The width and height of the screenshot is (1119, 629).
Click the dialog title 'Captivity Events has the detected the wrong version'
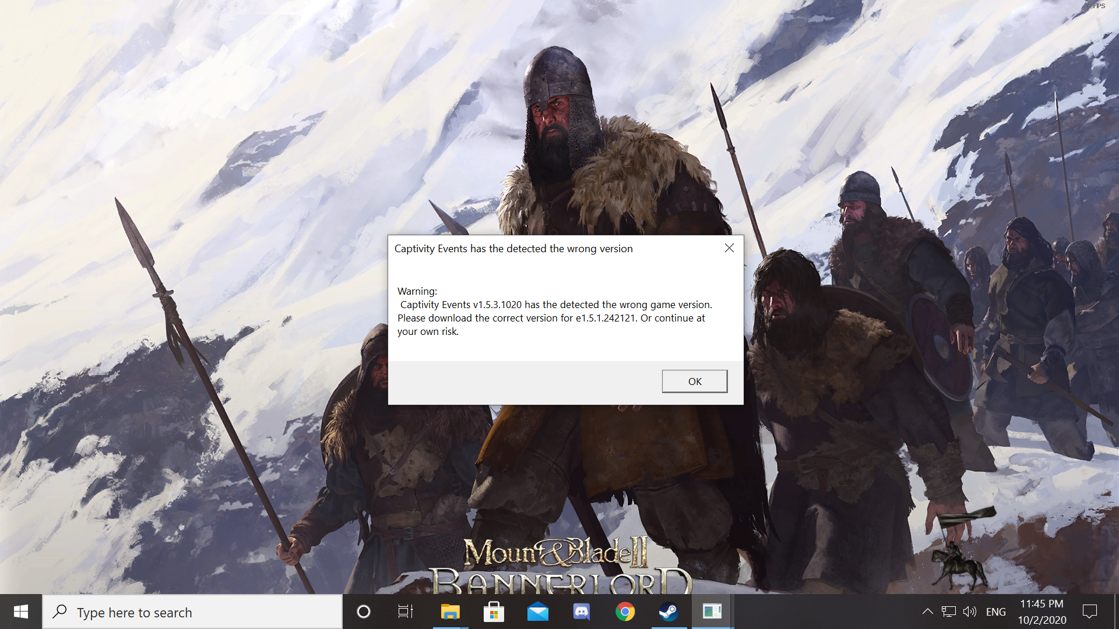click(x=513, y=249)
